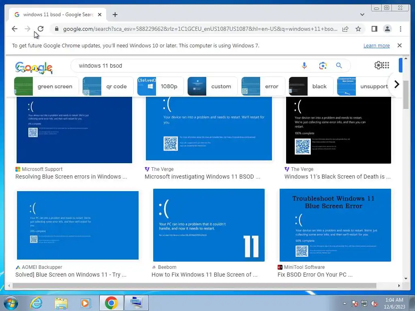Open the Chrome three-dot menu
Viewport: 415px width, 311px height.
pyautogui.click(x=400, y=29)
